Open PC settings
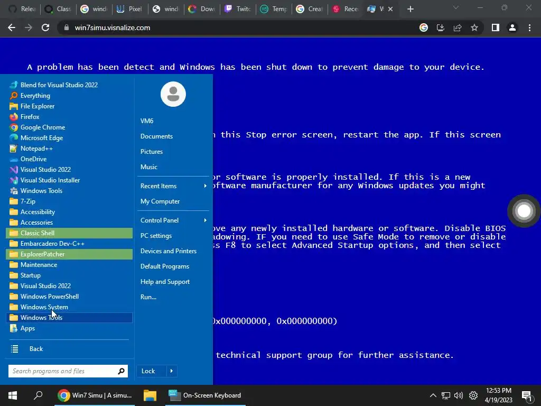Image resolution: width=541 pixels, height=406 pixels. coord(173,236)
